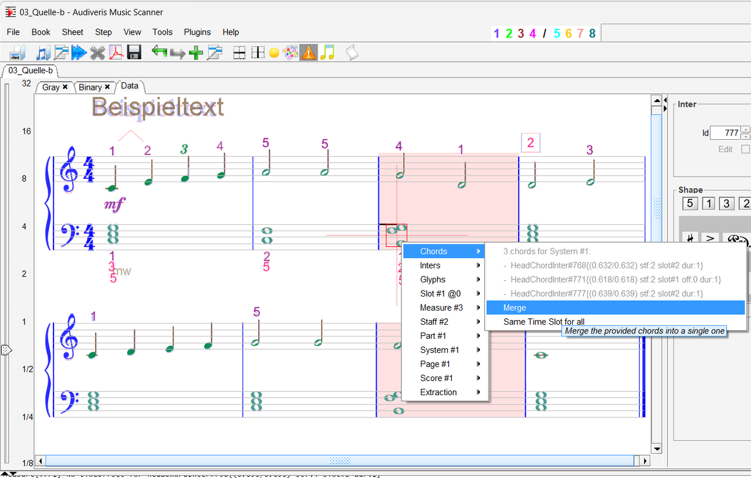Click the horizontal scrollbar thumb
The image size is (751, 478).
pos(340,461)
